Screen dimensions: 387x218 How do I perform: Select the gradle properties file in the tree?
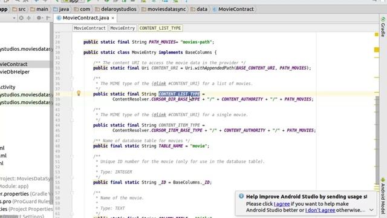(27, 194)
